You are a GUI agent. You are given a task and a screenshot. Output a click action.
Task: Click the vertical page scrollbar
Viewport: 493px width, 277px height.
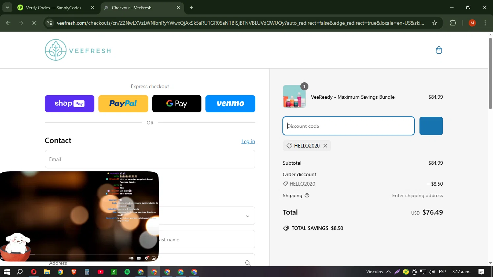point(490,73)
